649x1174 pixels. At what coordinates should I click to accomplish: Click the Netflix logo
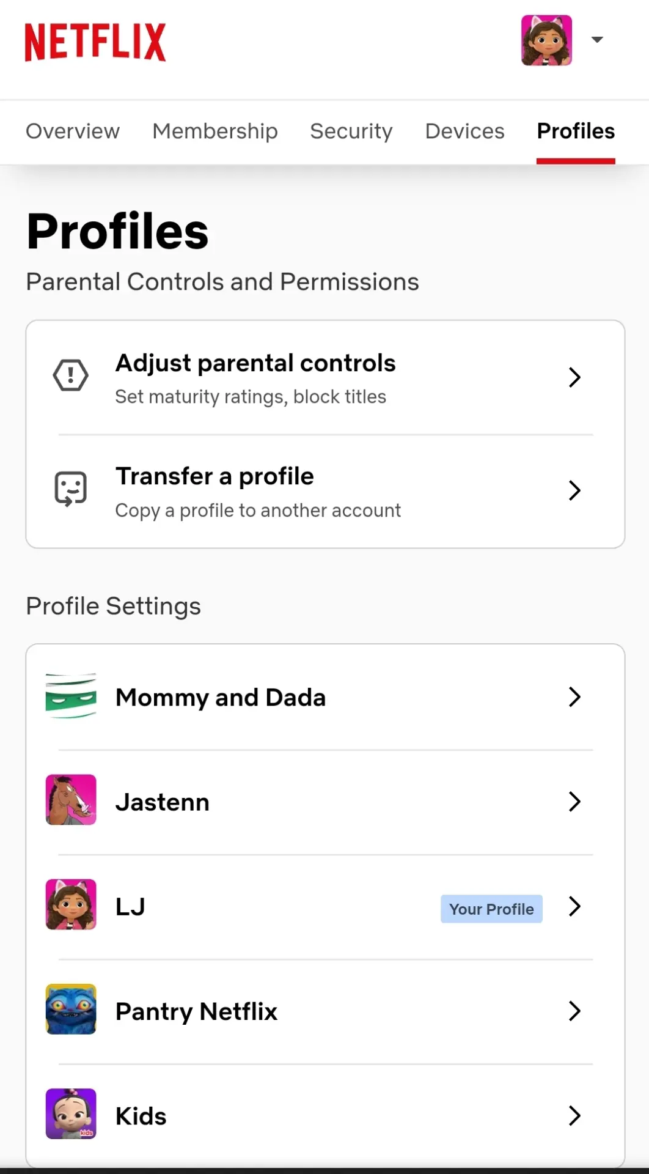95,42
